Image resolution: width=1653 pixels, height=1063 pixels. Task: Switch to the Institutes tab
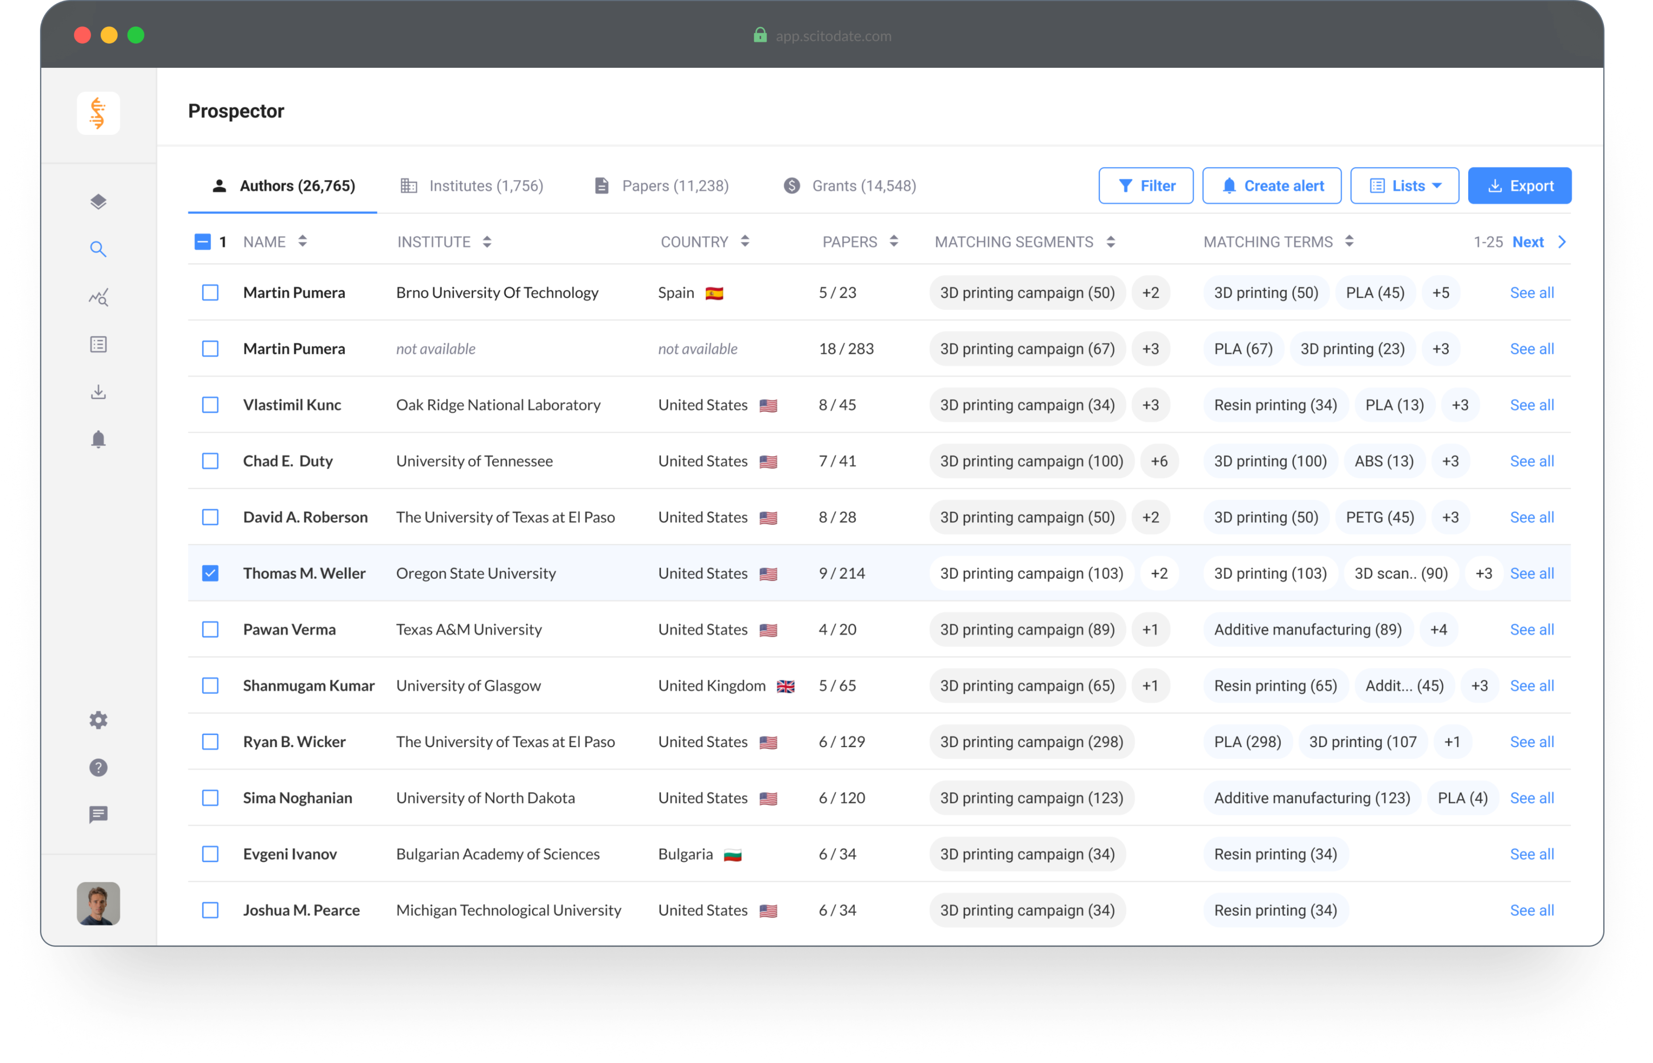pos(472,186)
